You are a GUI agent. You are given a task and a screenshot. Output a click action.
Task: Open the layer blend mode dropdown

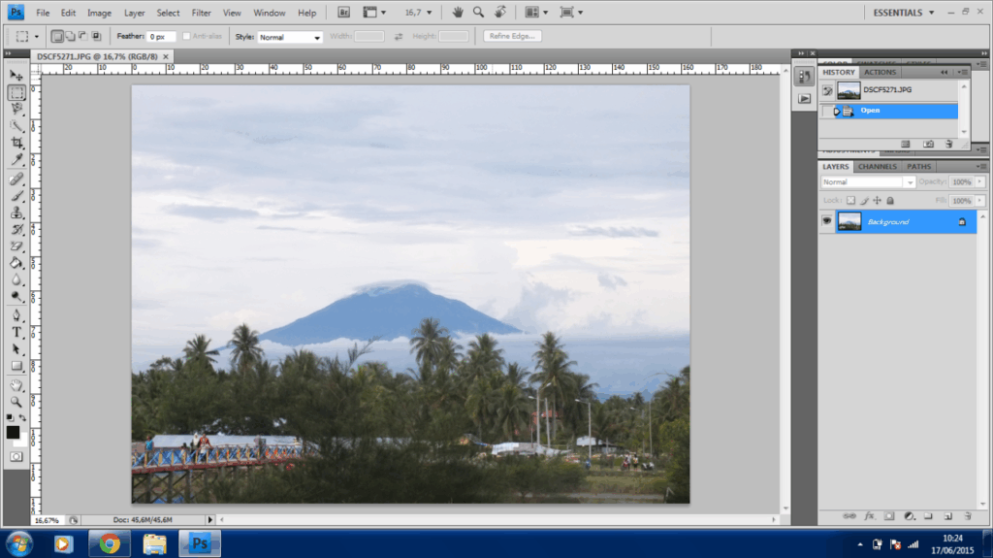(868, 182)
